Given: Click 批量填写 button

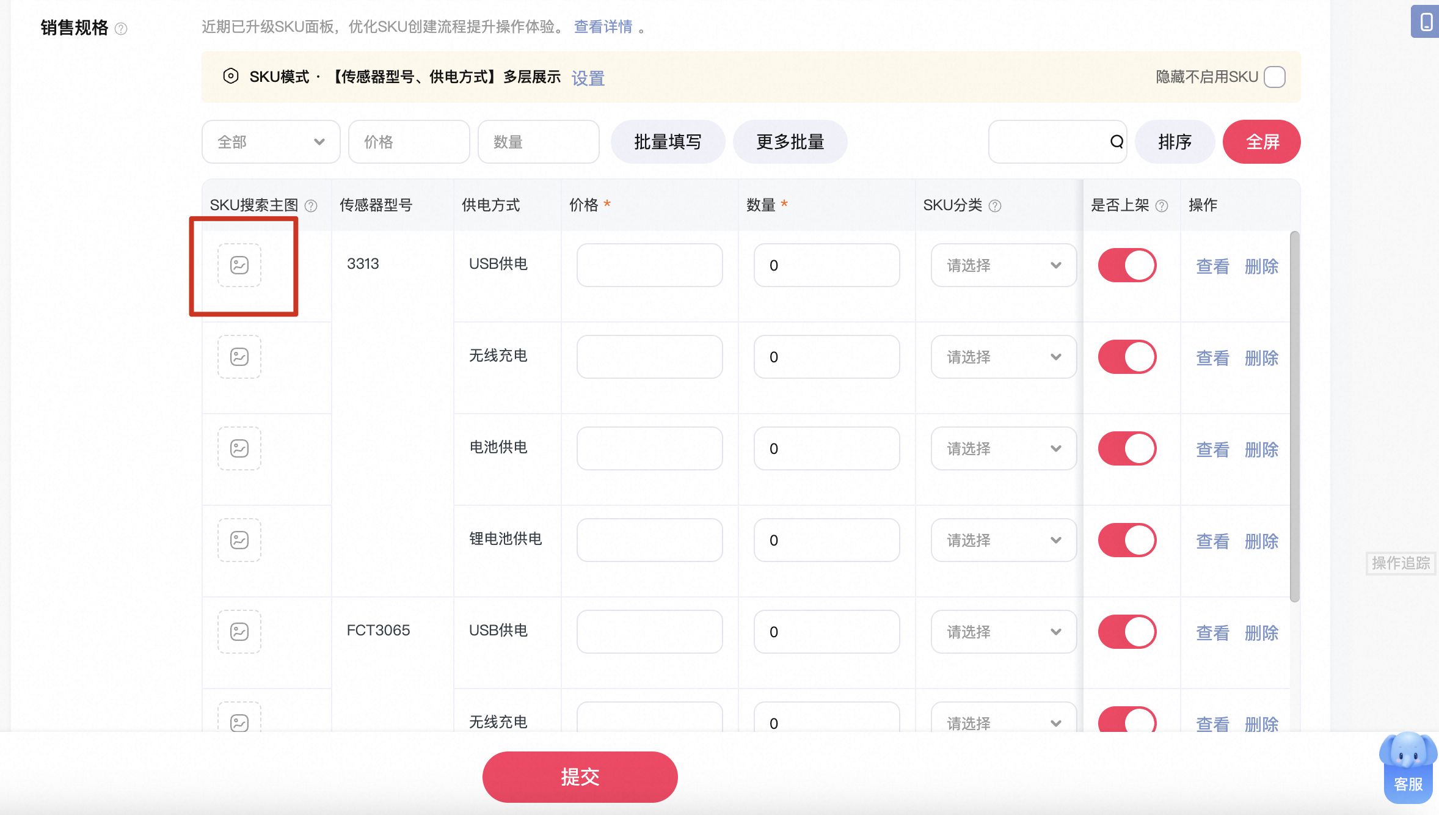Looking at the screenshot, I should click(668, 142).
